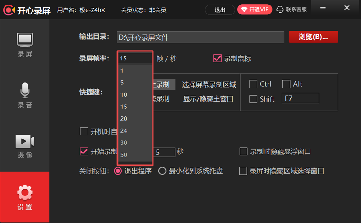Open the screen recording (录屏) section
Viewport: 361px width, 223px height.
[x=25, y=45]
